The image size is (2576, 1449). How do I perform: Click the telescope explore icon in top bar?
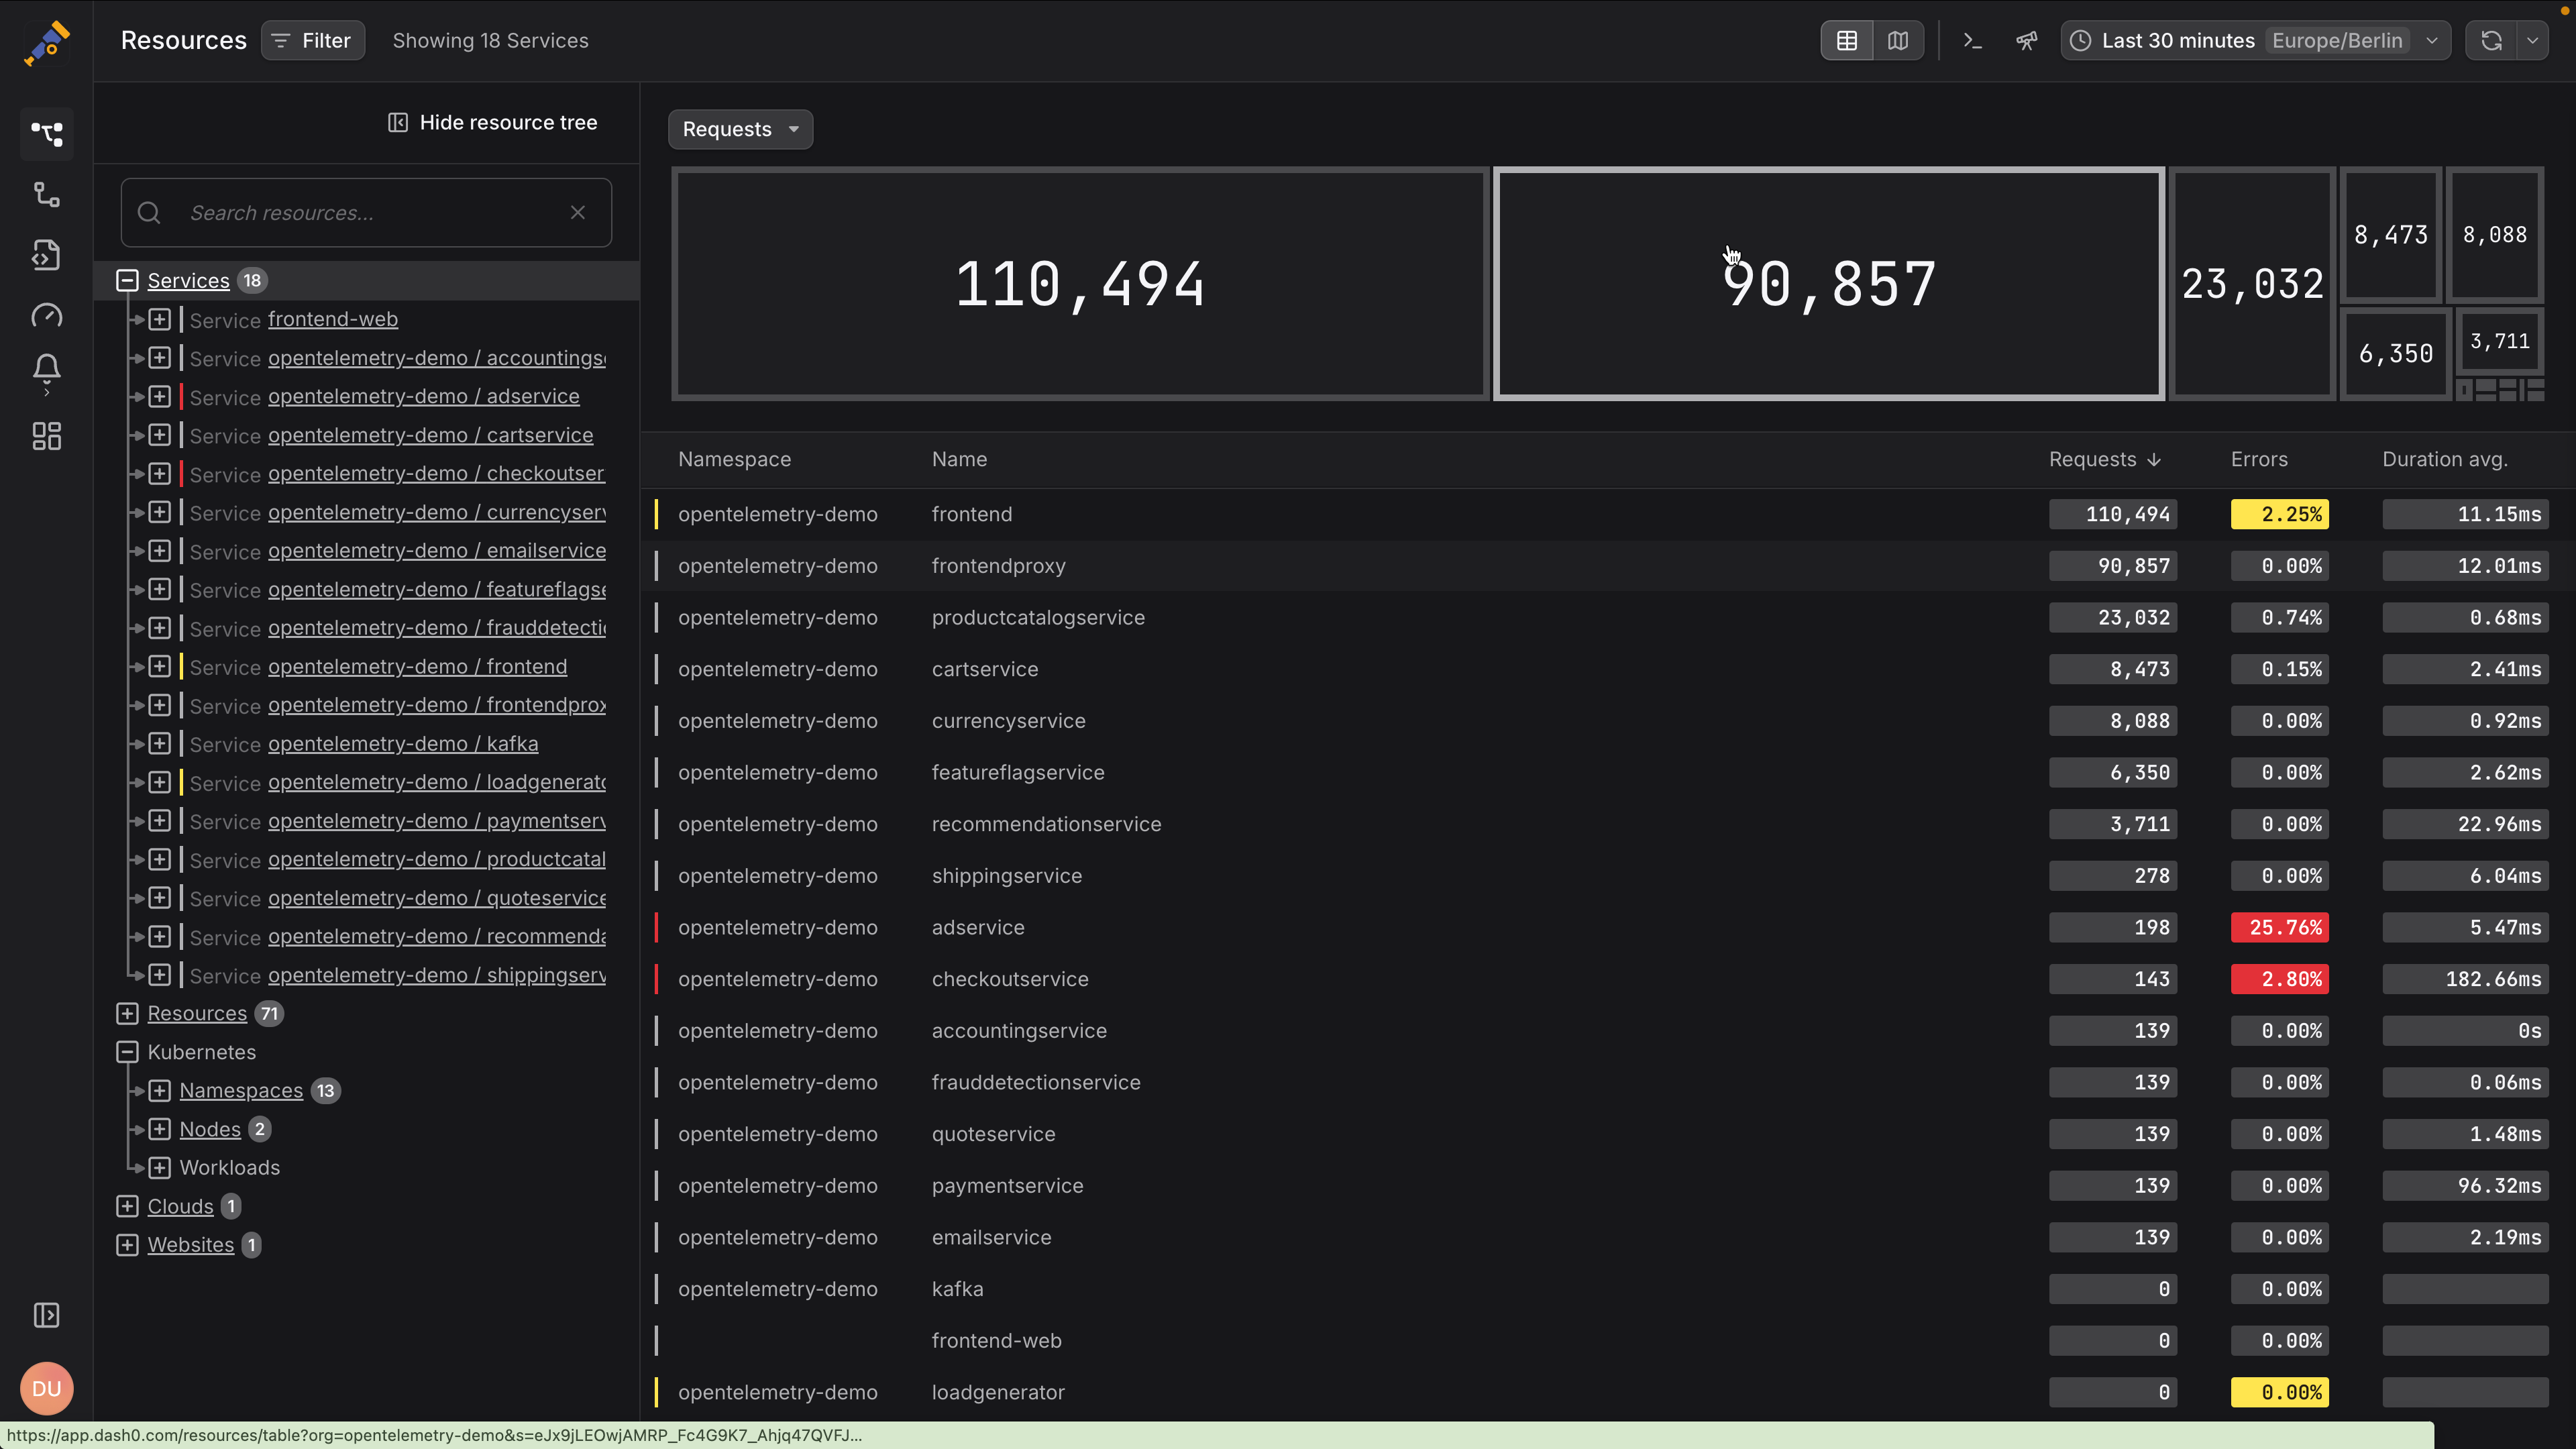pos(2026,41)
